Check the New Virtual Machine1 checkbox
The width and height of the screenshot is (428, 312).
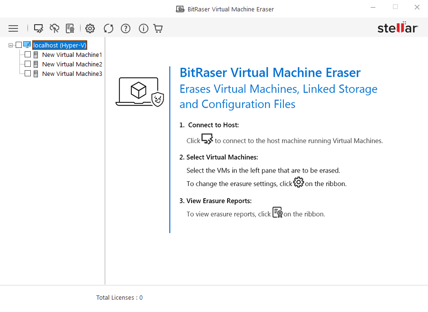pos(27,55)
